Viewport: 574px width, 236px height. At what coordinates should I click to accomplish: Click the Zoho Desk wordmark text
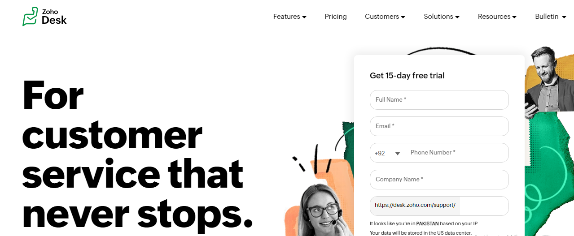click(x=54, y=17)
